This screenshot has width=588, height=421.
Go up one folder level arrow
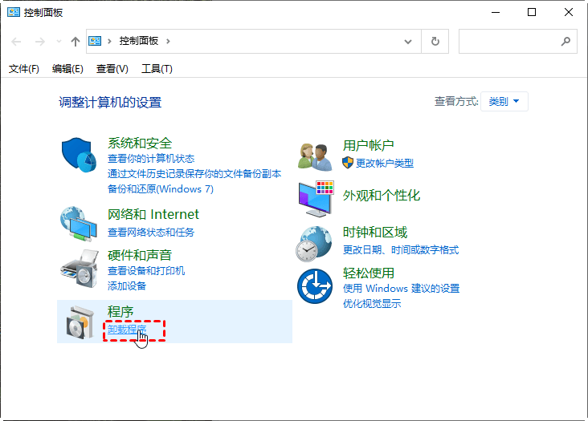tap(76, 41)
